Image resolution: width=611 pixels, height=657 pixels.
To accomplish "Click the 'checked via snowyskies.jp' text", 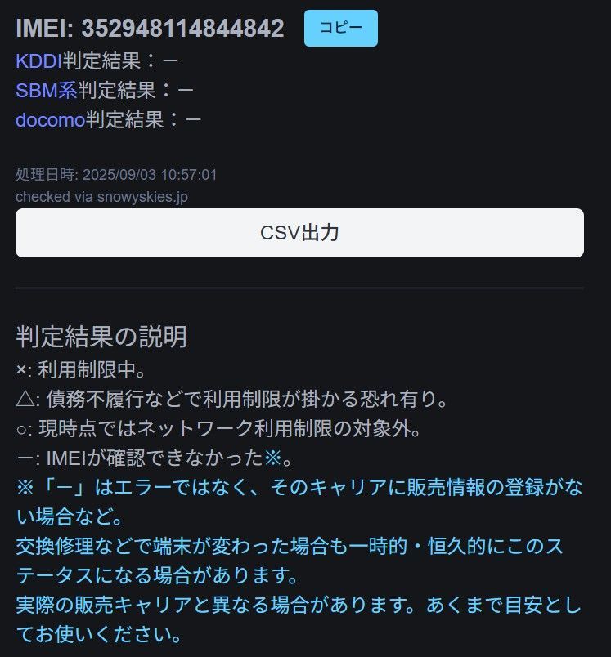I will click(x=101, y=197).
